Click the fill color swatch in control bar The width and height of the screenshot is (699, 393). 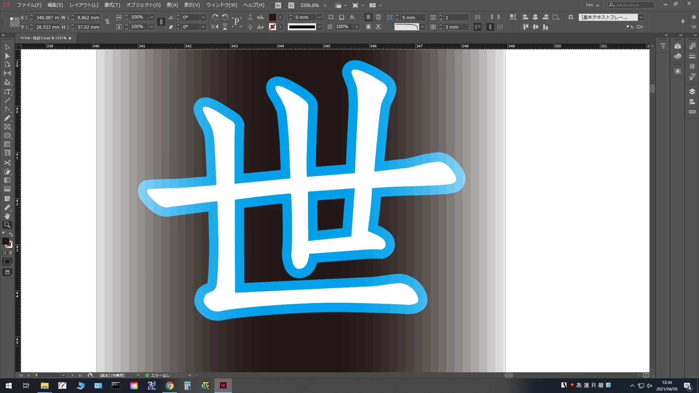[272, 17]
